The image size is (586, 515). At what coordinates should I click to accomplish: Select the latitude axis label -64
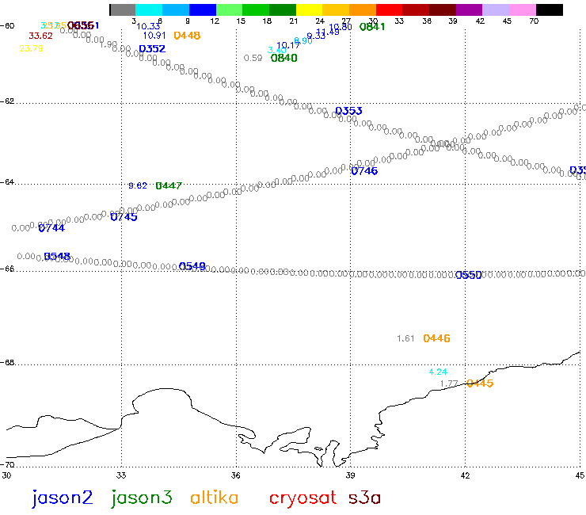[x=7, y=182]
